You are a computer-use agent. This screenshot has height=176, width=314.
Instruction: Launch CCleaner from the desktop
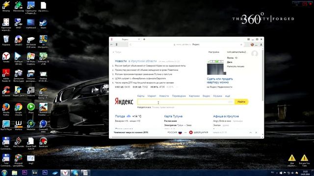(6, 91)
